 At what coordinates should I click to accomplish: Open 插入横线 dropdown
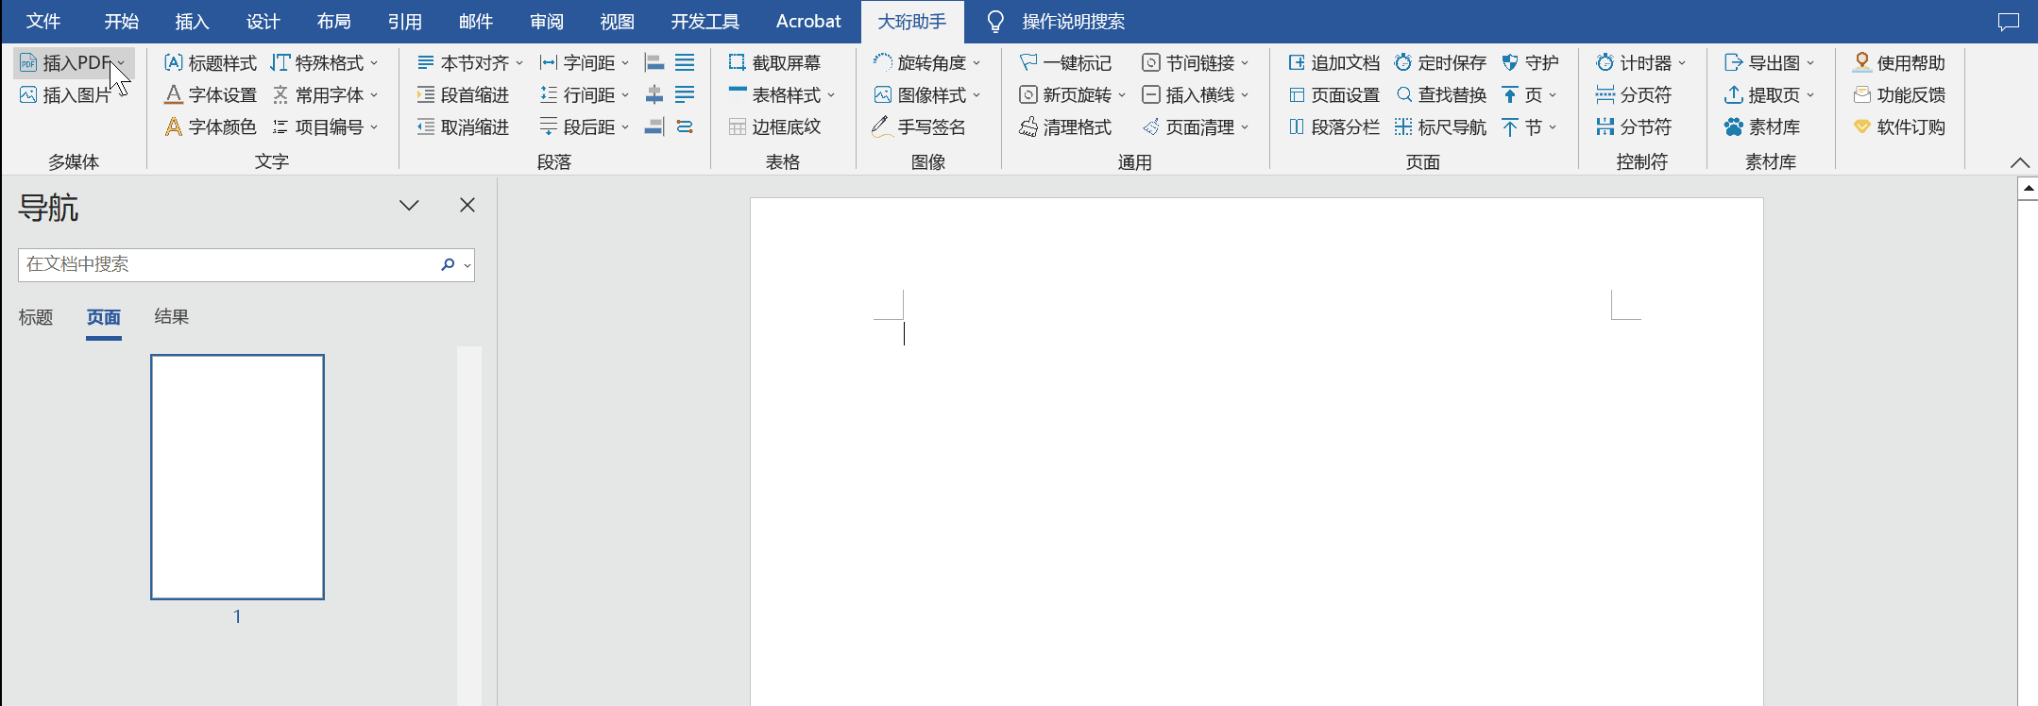coord(1245,96)
